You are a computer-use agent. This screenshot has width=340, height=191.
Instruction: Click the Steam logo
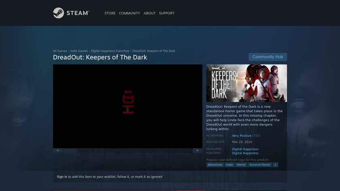71,13
